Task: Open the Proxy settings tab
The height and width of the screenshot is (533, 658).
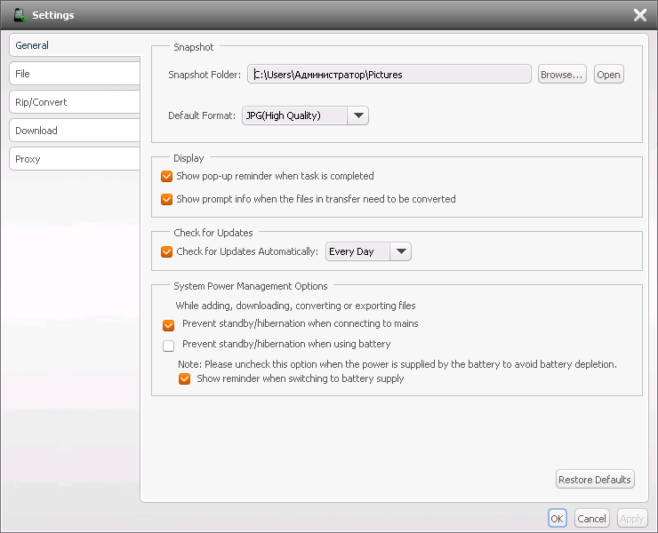Action: point(75,159)
